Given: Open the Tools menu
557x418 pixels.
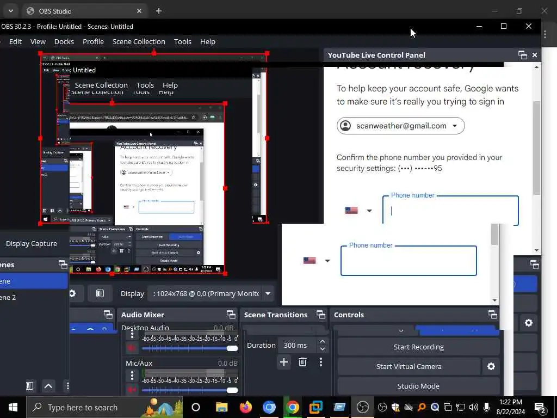Looking at the screenshot, I should (183, 41).
